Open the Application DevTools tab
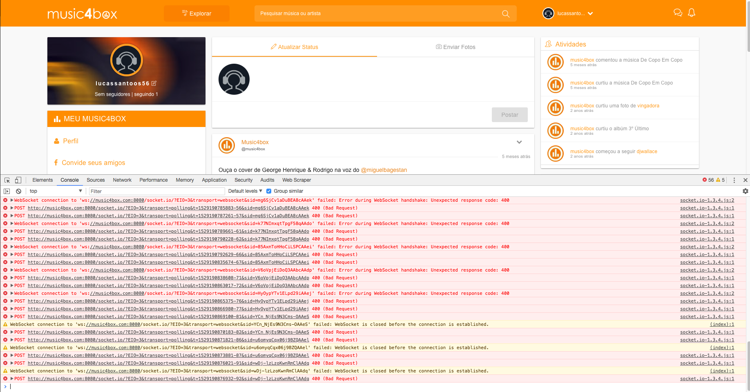Viewport: 750px width, 392px height. 214,180
